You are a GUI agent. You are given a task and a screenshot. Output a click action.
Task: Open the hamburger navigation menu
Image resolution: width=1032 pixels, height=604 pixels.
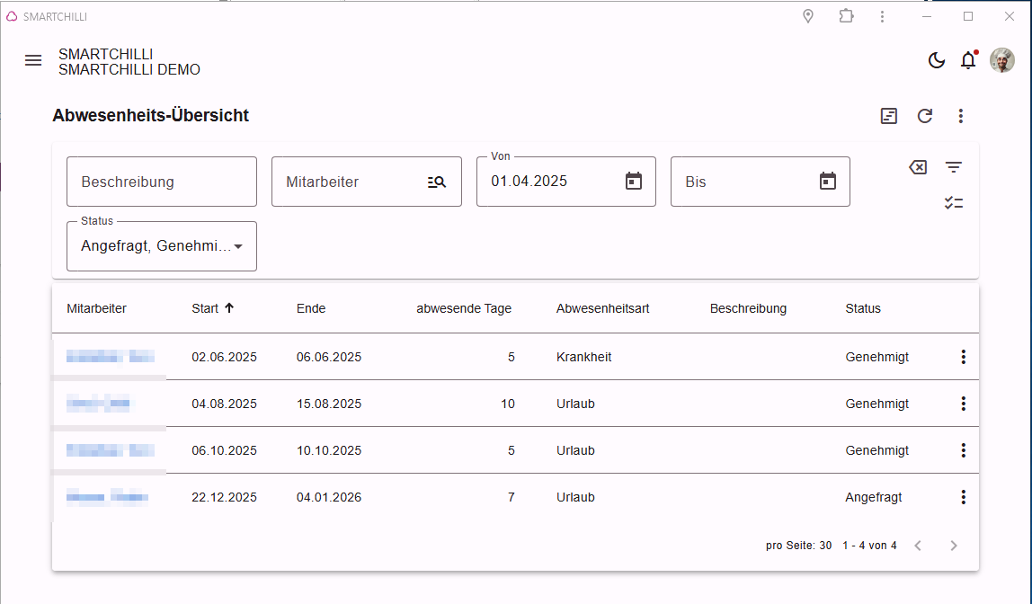33,60
